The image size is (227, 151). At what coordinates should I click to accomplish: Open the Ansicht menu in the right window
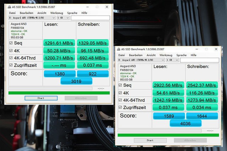(x=151, y=55)
